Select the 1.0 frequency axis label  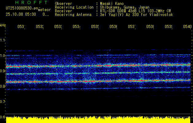[2, 56]
